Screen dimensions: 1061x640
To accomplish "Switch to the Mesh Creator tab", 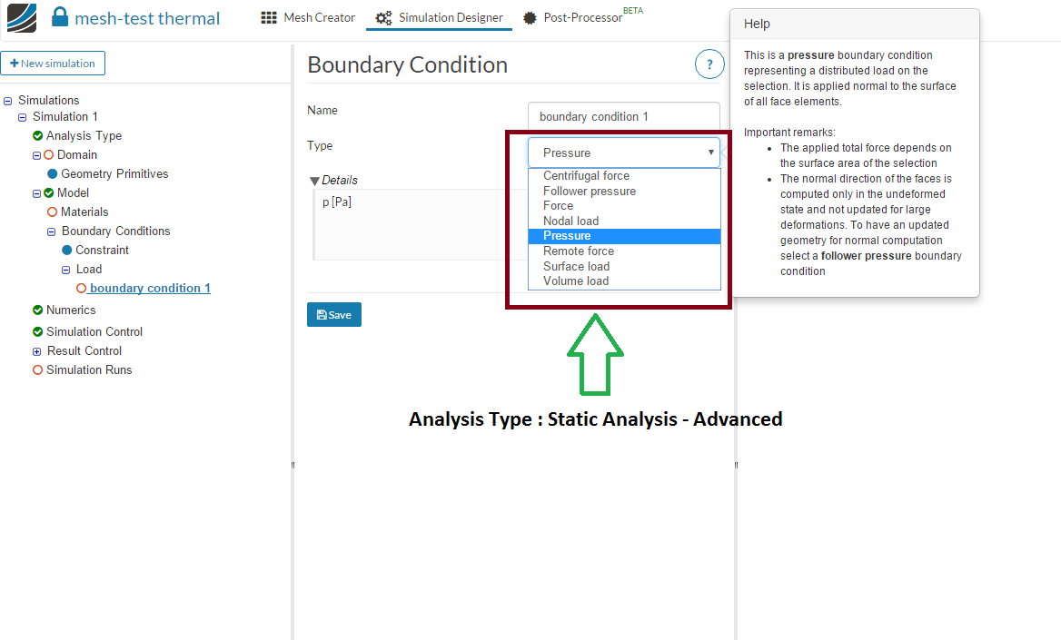I will pyautogui.click(x=308, y=17).
